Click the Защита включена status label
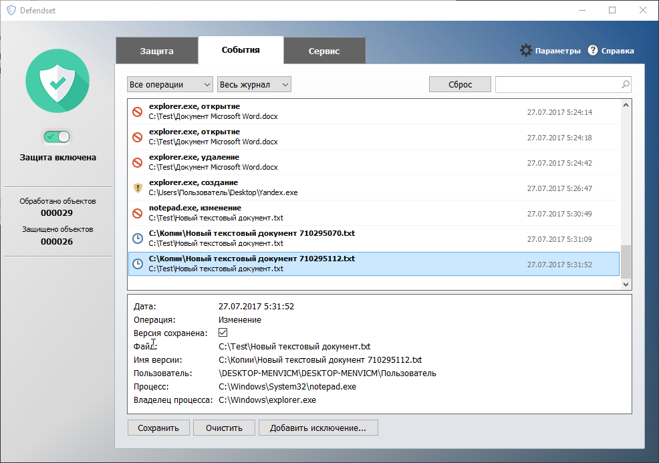 pyautogui.click(x=58, y=158)
